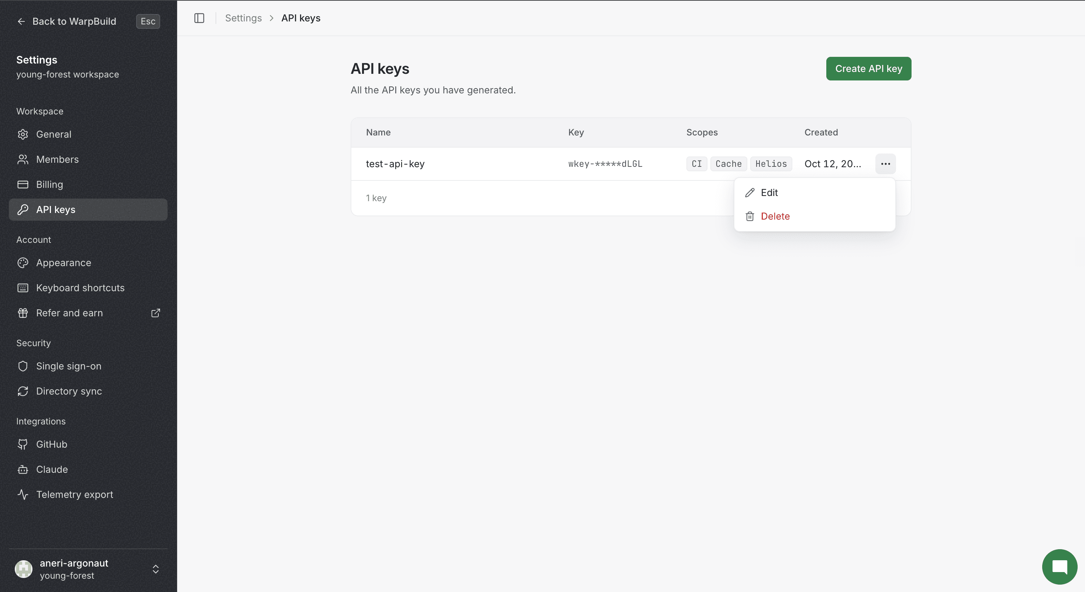The image size is (1085, 592).
Task: Click the GitHub logo icon
Action: 23,444
